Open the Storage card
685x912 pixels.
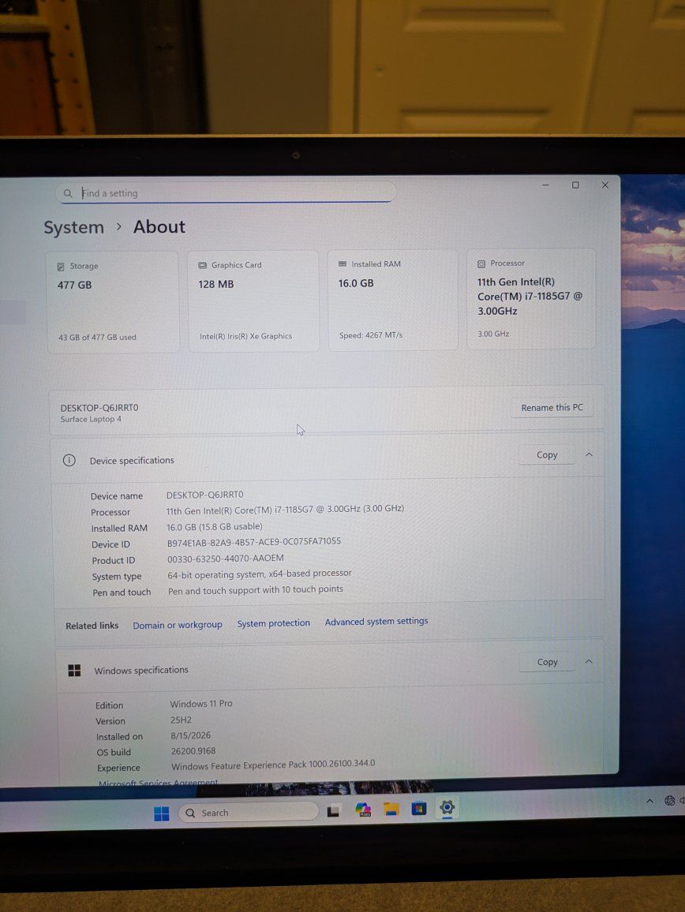pos(113,301)
